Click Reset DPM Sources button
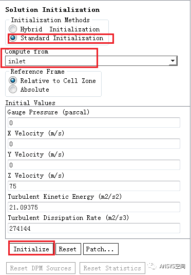191x275 pixels. click(41, 268)
